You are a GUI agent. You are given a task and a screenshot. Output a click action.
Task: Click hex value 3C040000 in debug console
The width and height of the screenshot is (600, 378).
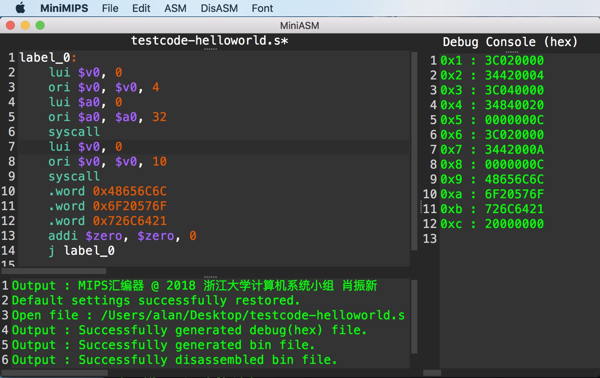tap(514, 90)
